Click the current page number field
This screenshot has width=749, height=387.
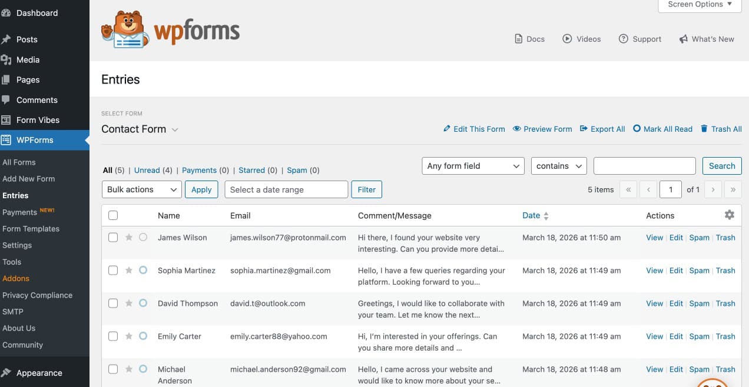pyautogui.click(x=671, y=189)
